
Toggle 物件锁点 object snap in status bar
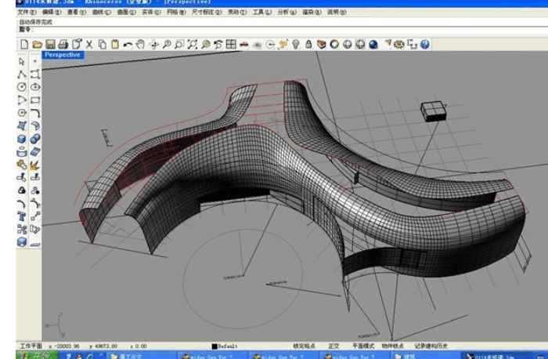pyautogui.click(x=391, y=345)
